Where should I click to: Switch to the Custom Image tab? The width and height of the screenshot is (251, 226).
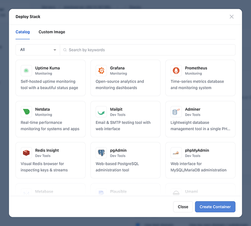(52, 32)
